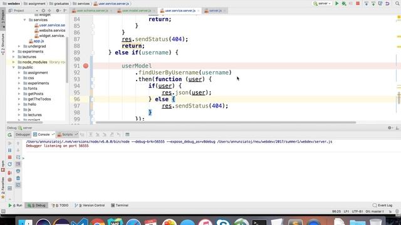Select Console tab in Debug panel
Image resolution: width=401 pixels, height=225 pixels.
click(x=43, y=134)
